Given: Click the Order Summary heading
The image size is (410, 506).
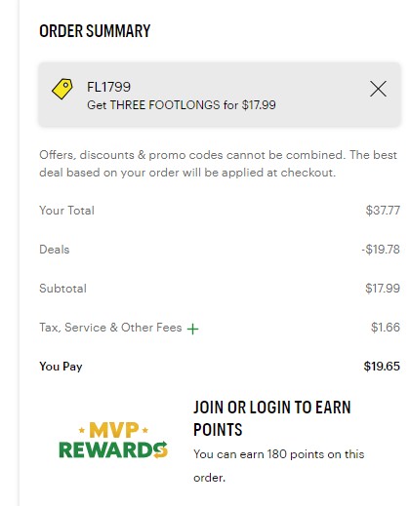Looking at the screenshot, I should click(x=95, y=31).
